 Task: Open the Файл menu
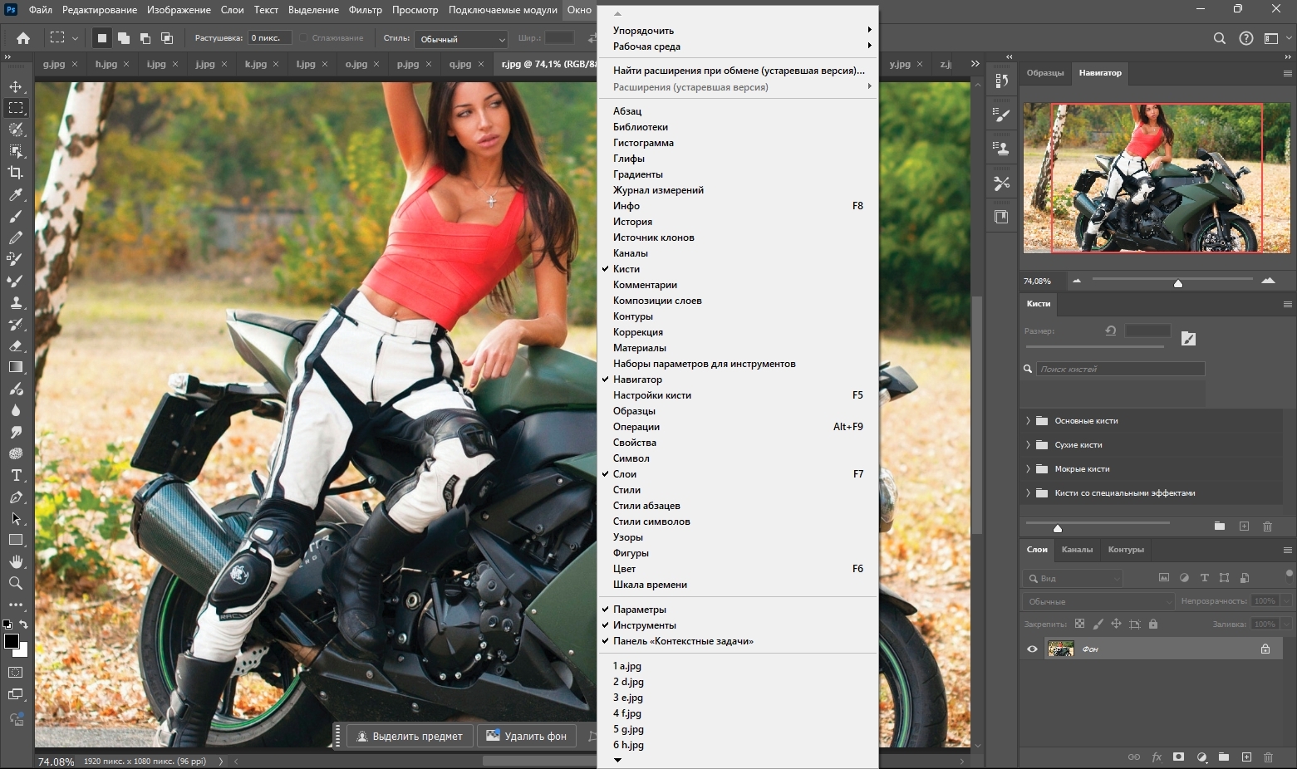(x=40, y=10)
